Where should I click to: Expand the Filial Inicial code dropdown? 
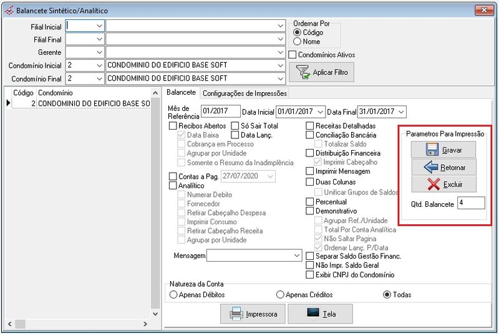click(x=99, y=26)
